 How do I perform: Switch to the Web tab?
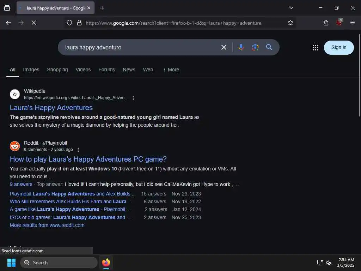coord(148,70)
